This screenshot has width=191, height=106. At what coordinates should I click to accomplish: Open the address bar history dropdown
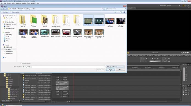[x=102, y=9]
